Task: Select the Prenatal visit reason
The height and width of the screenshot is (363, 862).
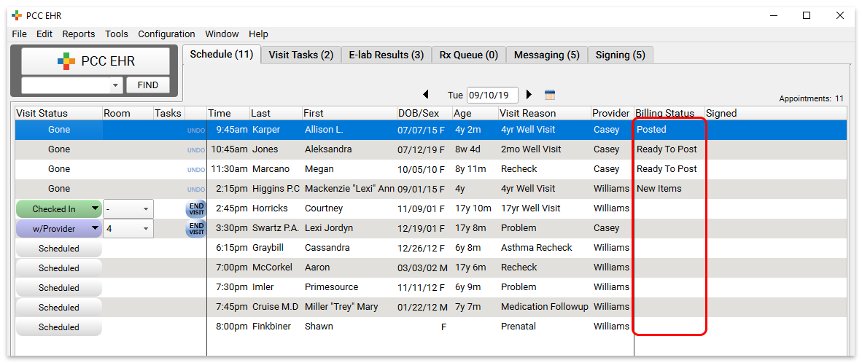Action: click(518, 327)
